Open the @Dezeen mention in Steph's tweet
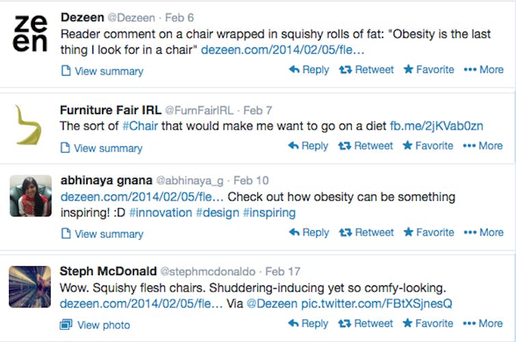 [272, 303]
